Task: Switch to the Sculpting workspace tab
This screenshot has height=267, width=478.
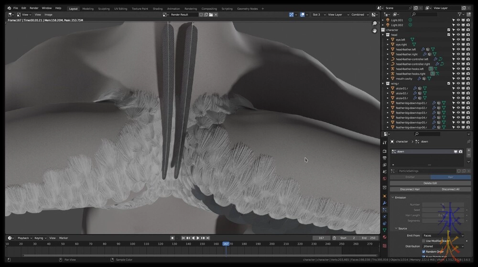Action: (104, 9)
